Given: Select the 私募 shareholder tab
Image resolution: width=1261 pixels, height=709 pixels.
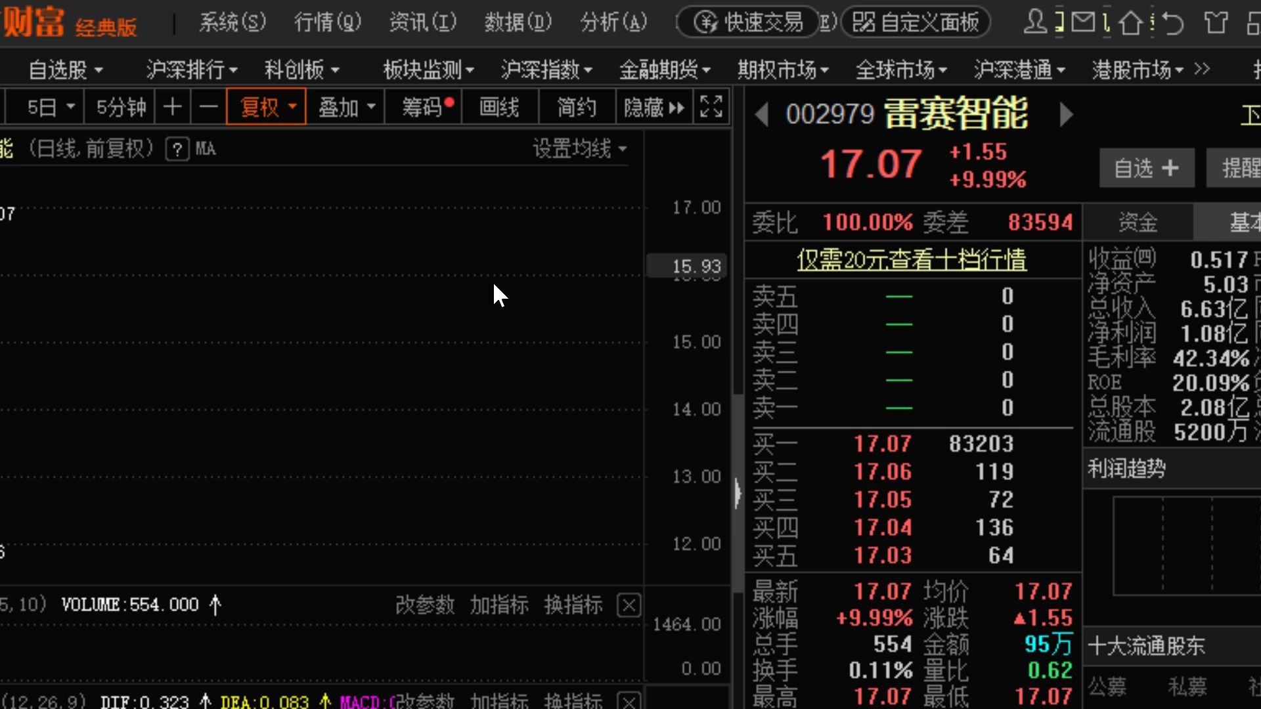Looking at the screenshot, I should [1187, 687].
